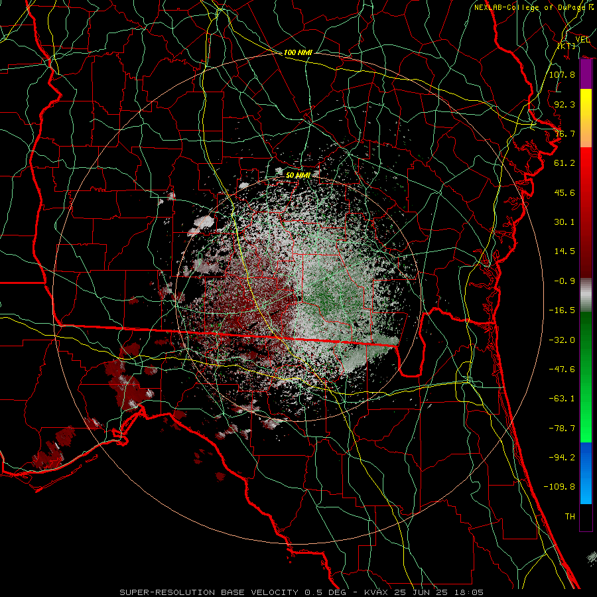Click the -16.5 velocity scale value
Viewport: 597px width, 597px height.
[x=562, y=310]
